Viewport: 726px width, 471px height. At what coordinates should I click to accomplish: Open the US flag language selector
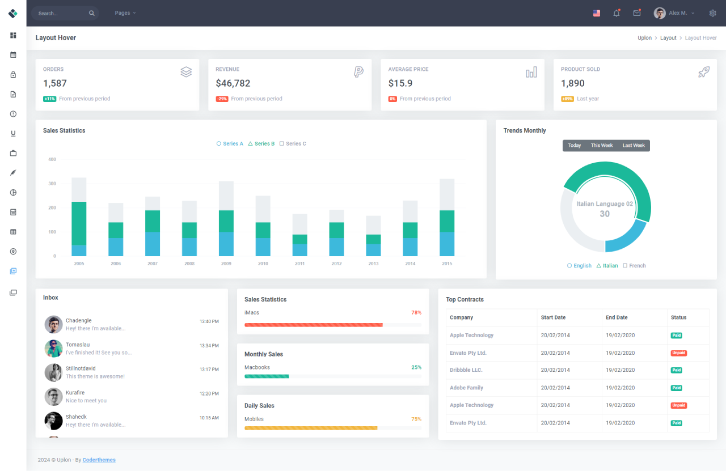[x=597, y=13]
